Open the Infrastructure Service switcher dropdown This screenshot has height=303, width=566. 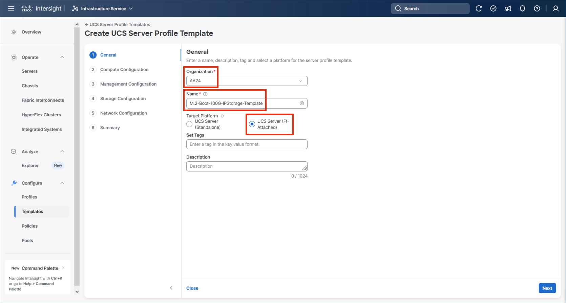131,8
